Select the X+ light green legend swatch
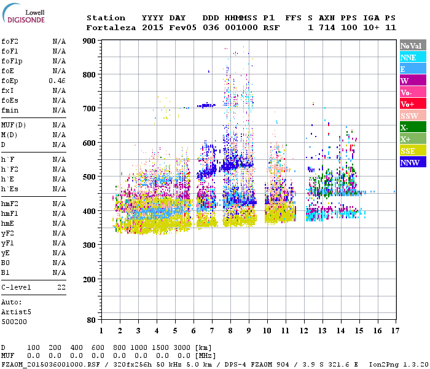Image resolution: width=430 pixels, height=369 pixels. click(x=413, y=139)
